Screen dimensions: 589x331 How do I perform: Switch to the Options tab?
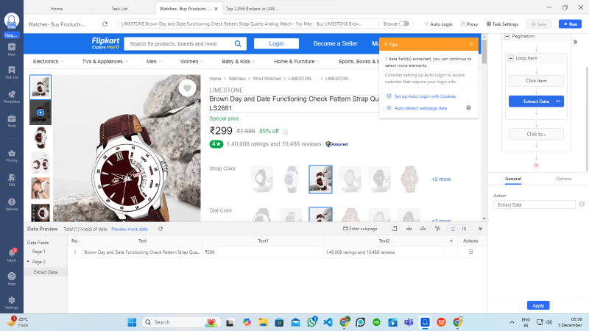(563, 179)
